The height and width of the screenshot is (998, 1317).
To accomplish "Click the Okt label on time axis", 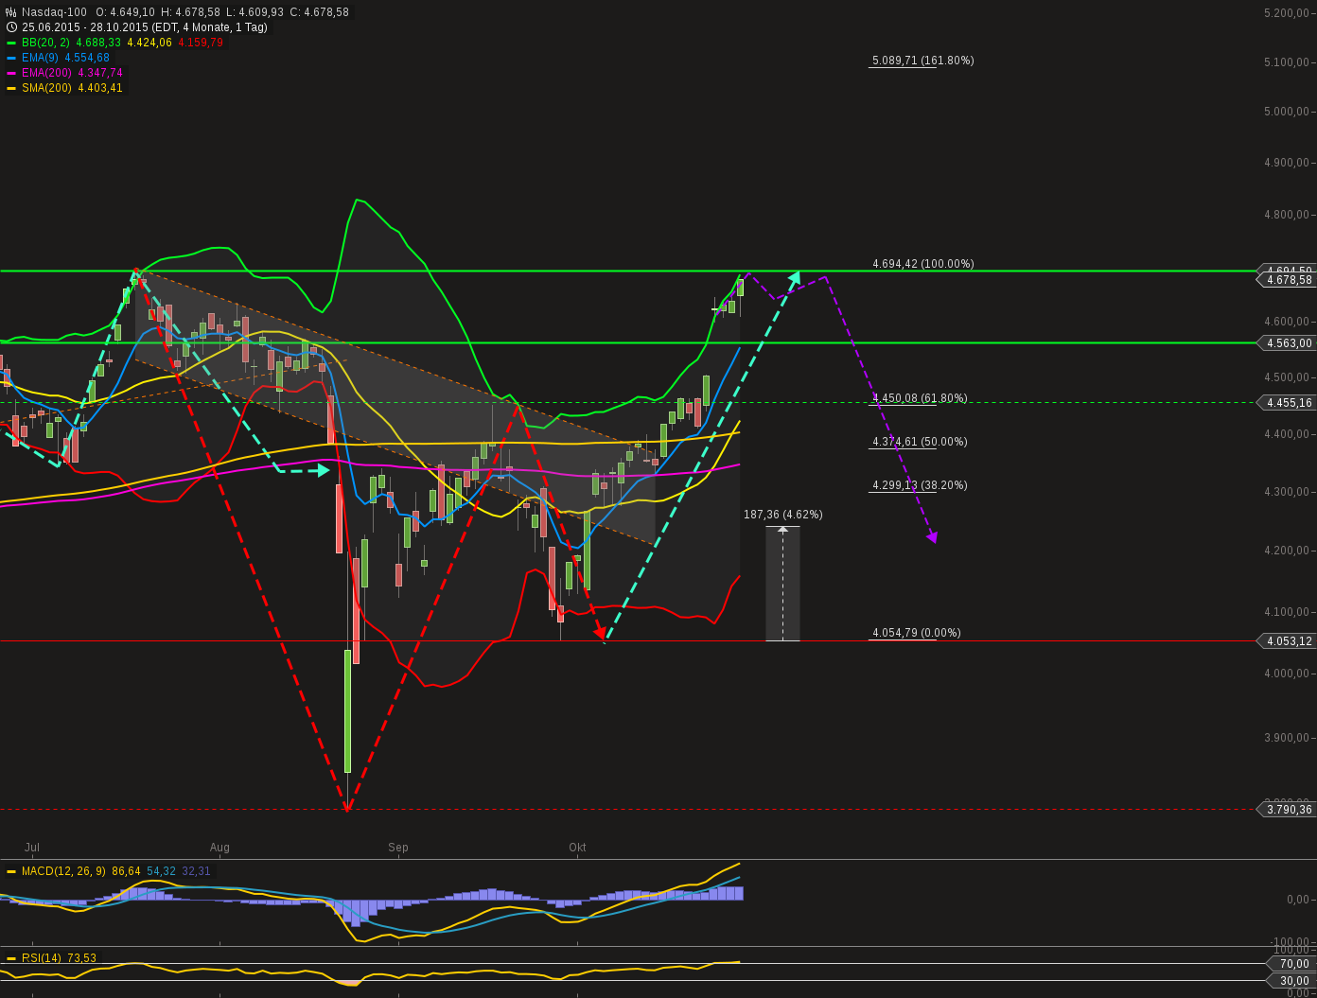I will [577, 848].
